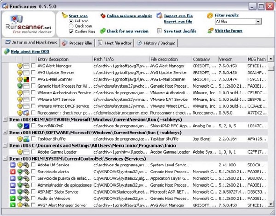Open the History / Backups tab
This screenshot has width=276, height=216.
(x=156, y=43)
